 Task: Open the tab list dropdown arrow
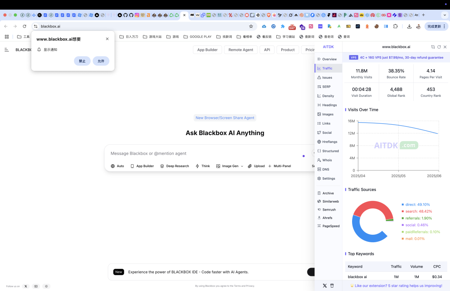click(x=445, y=15)
